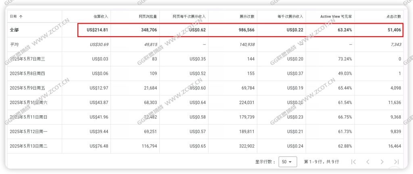Select total page views 348,706 cell

click(x=148, y=30)
